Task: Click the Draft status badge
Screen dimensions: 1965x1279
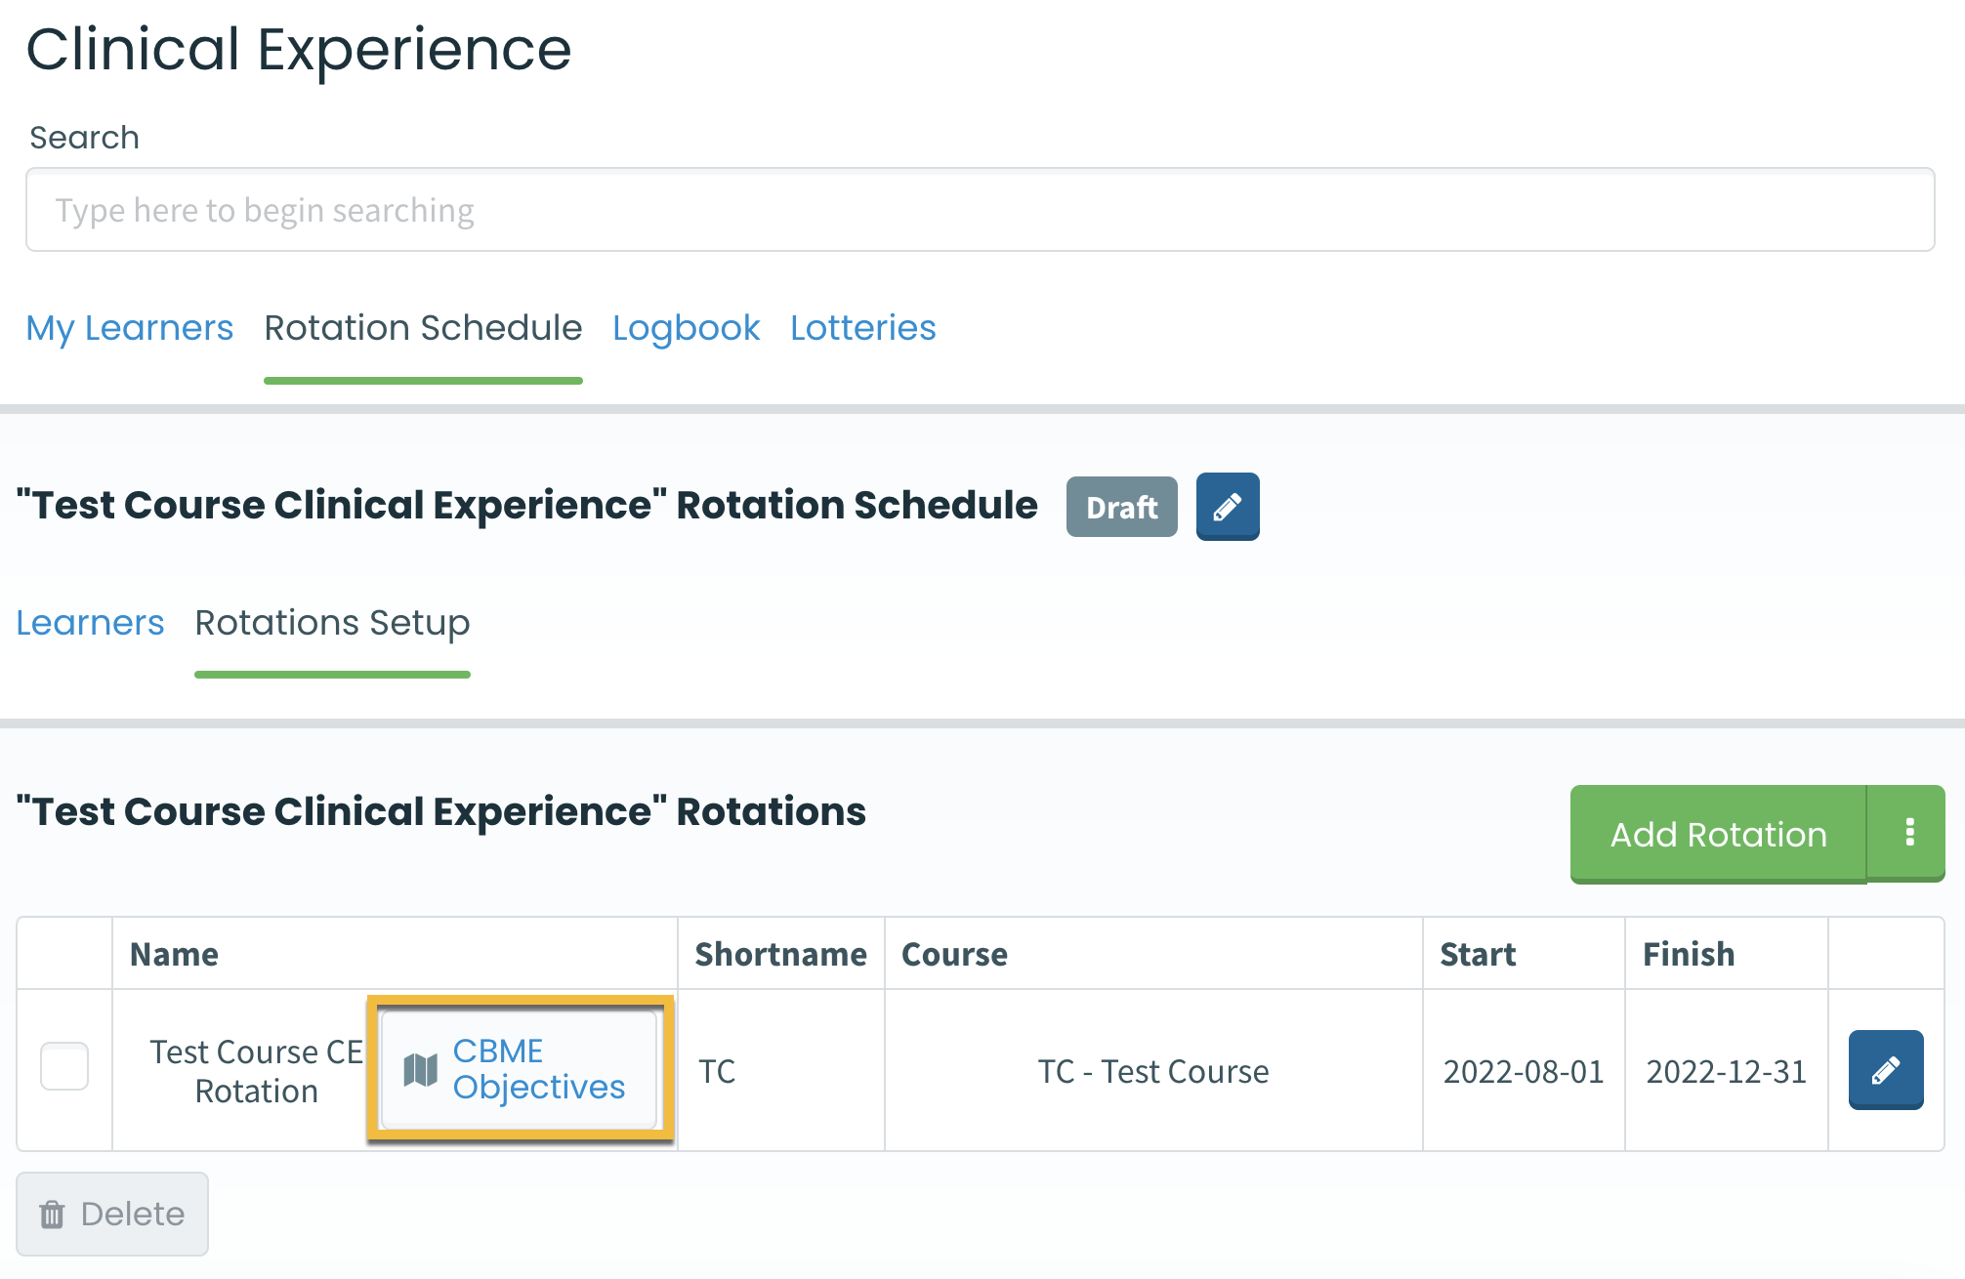Action: [1121, 507]
